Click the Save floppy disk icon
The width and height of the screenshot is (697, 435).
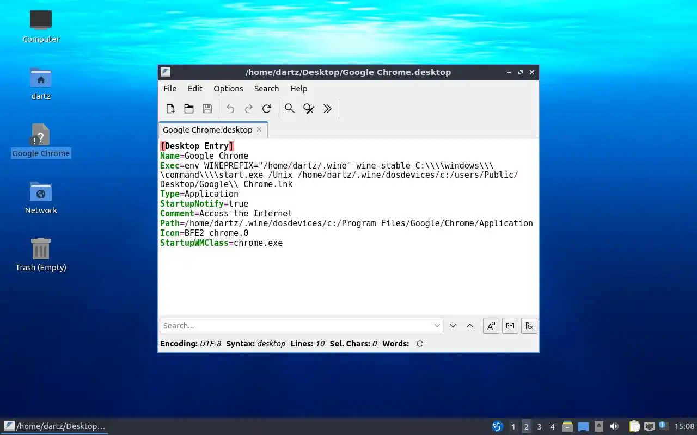[207, 109]
